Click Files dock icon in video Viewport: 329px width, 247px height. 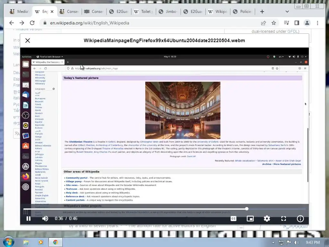pyautogui.click(x=26, y=64)
